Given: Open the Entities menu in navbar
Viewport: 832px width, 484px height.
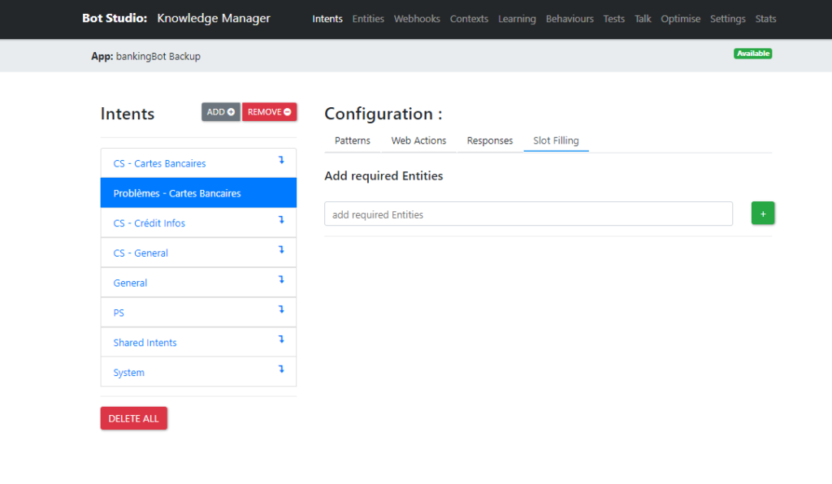Looking at the screenshot, I should (x=368, y=19).
